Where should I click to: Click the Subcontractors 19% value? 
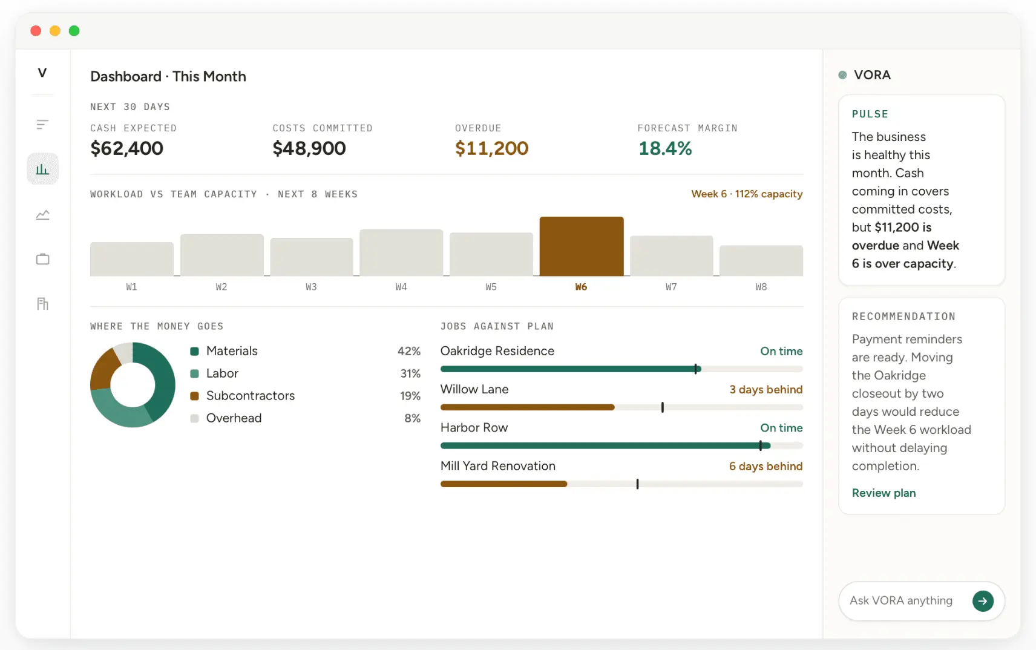click(410, 396)
